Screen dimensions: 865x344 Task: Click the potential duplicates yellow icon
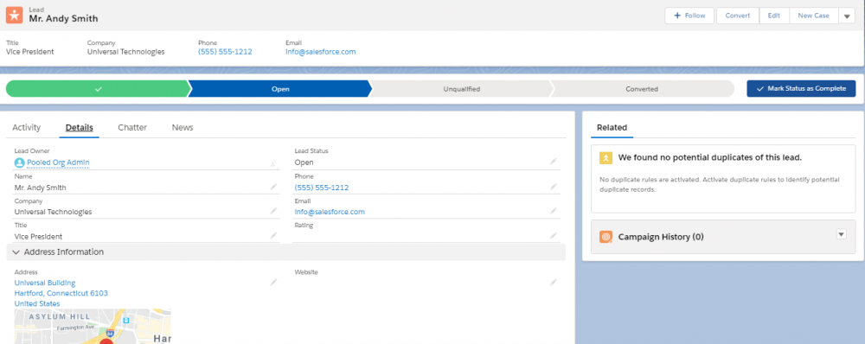coord(605,157)
